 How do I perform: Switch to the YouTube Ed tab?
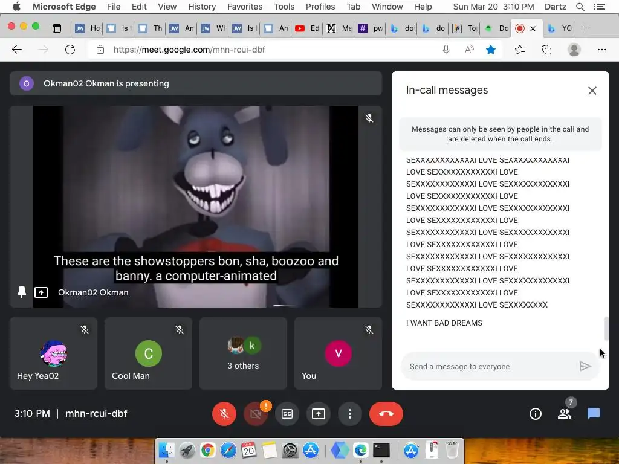pyautogui.click(x=307, y=28)
